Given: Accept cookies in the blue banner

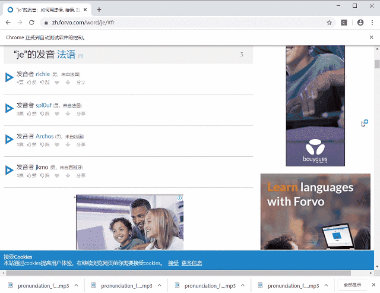Looking at the screenshot, I should click(173, 263).
